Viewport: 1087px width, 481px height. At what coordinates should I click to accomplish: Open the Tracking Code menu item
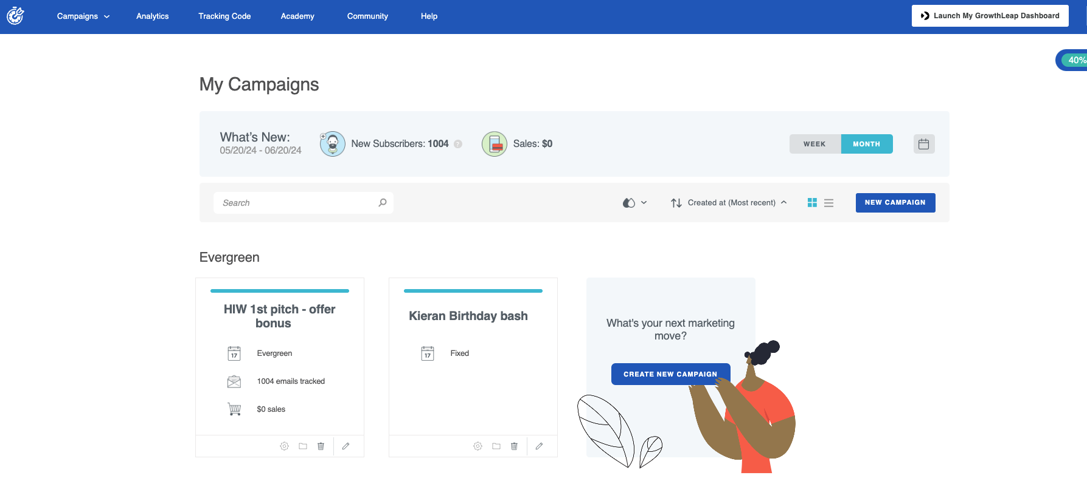[x=224, y=16]
